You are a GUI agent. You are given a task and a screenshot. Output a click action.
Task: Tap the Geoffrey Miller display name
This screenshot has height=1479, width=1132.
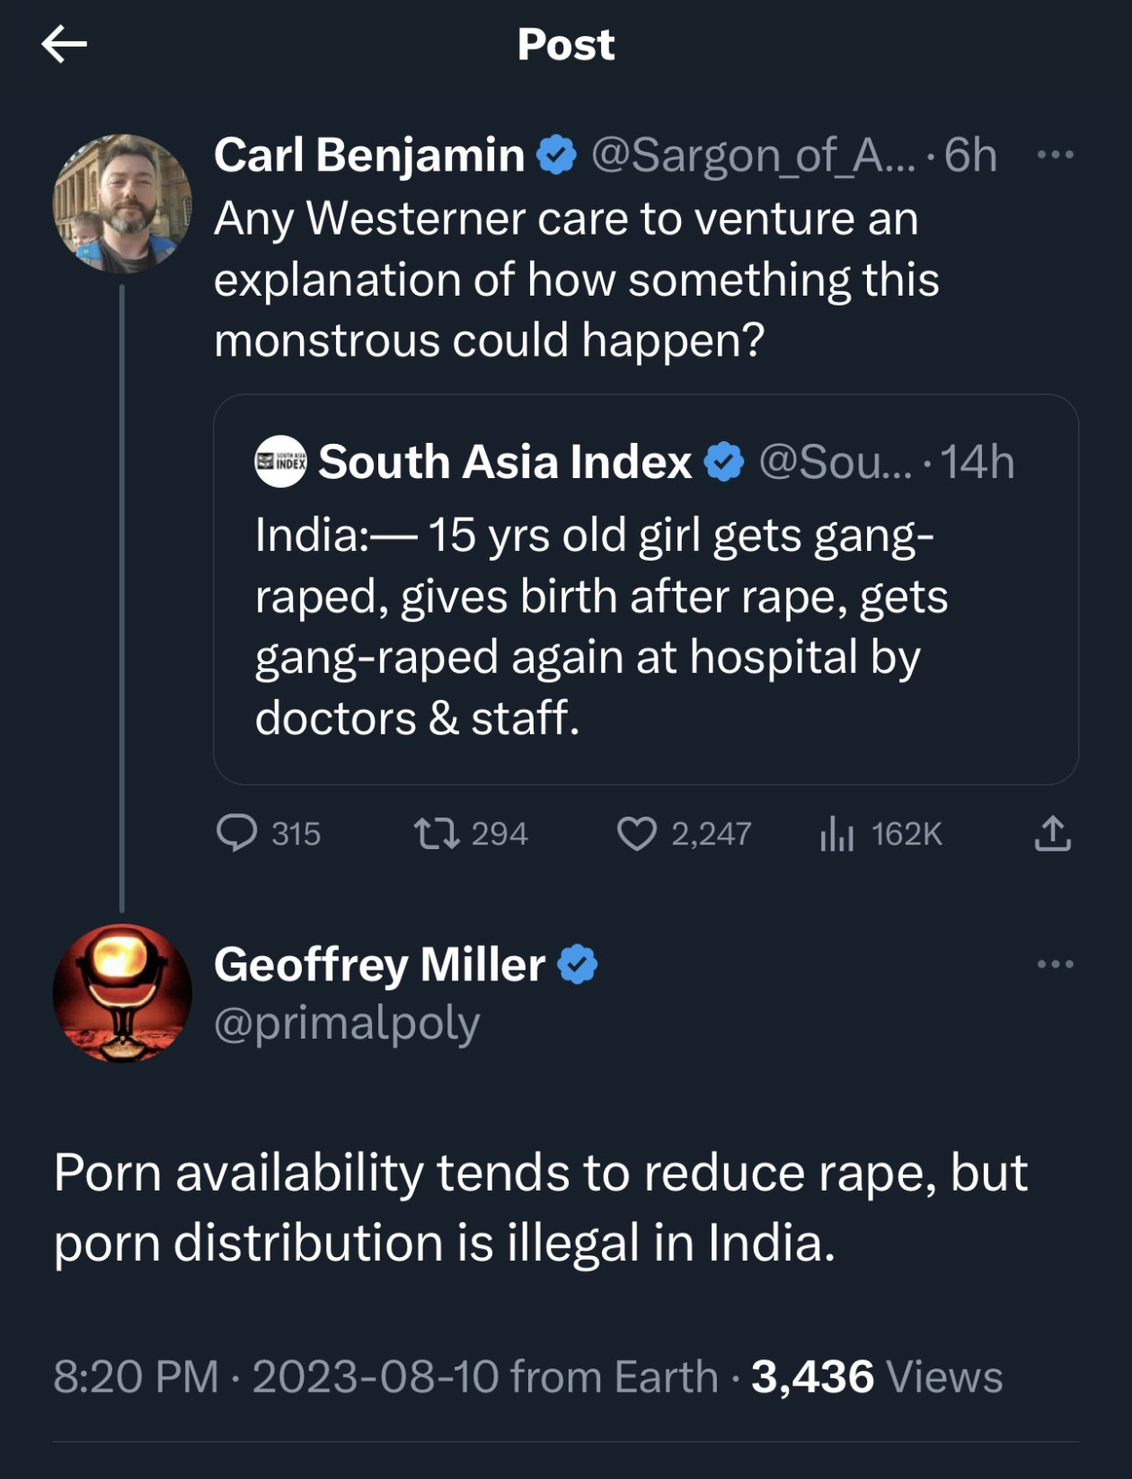pyautogui.click(x=379, y=964)
